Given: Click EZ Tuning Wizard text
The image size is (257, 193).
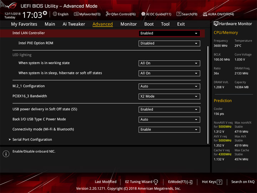Looking at the screenshot, I should [x=138, y=182].
